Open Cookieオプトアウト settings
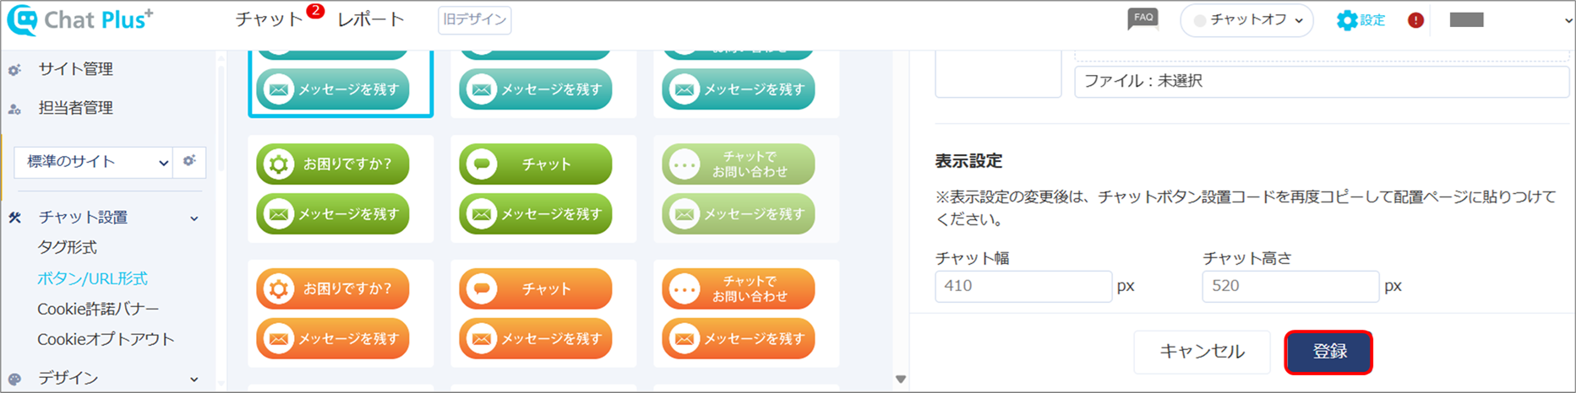 (106, 339)
